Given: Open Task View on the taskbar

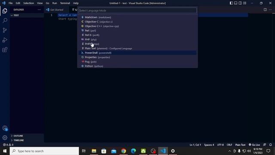Looking at the screenshot, I should (x=84, y=151).
